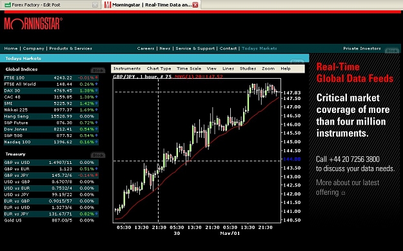
Task: Select Nasdaq 100 index row
Action: (x=51, y=142)
